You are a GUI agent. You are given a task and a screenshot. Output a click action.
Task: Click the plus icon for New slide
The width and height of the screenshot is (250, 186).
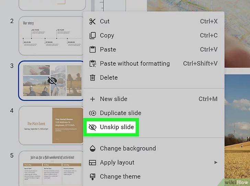(x=92, y=99)
